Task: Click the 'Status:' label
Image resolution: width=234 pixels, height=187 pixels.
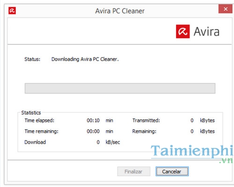Action: (x=32, y=59)
